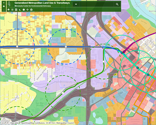This screenshot has height=125, width=156.
Task: Click the 'Bryn Mawr Meadows' park label
Action: (40, 104)
